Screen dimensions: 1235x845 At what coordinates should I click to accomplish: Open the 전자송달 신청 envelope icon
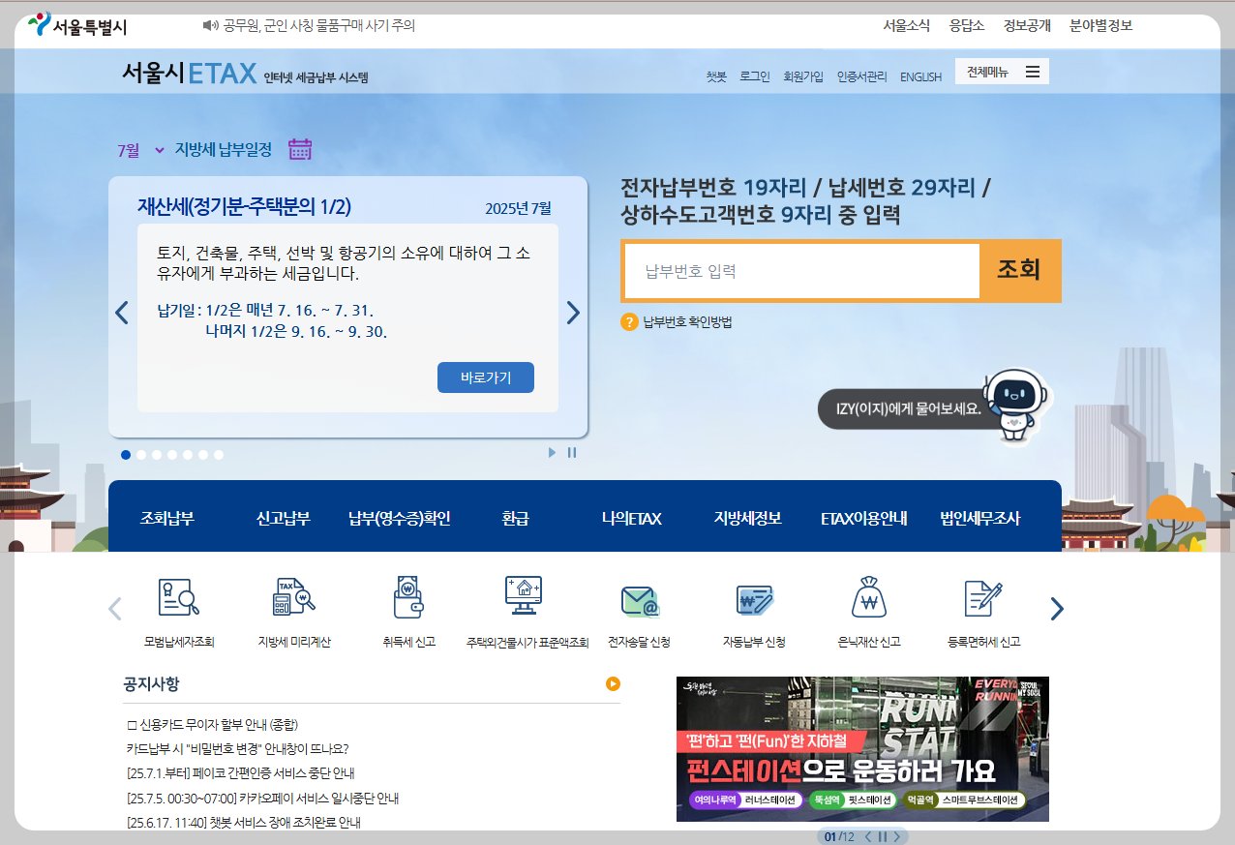pos(639,601)
